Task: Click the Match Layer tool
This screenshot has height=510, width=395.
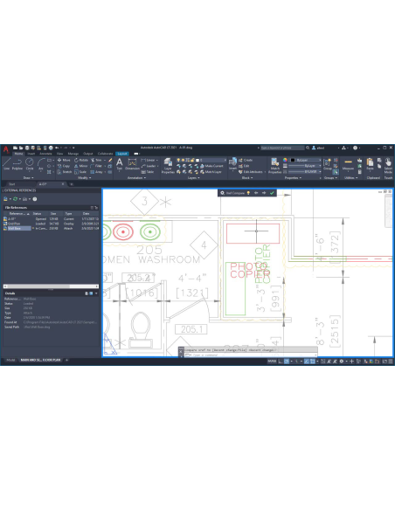Action: (211, 172)
